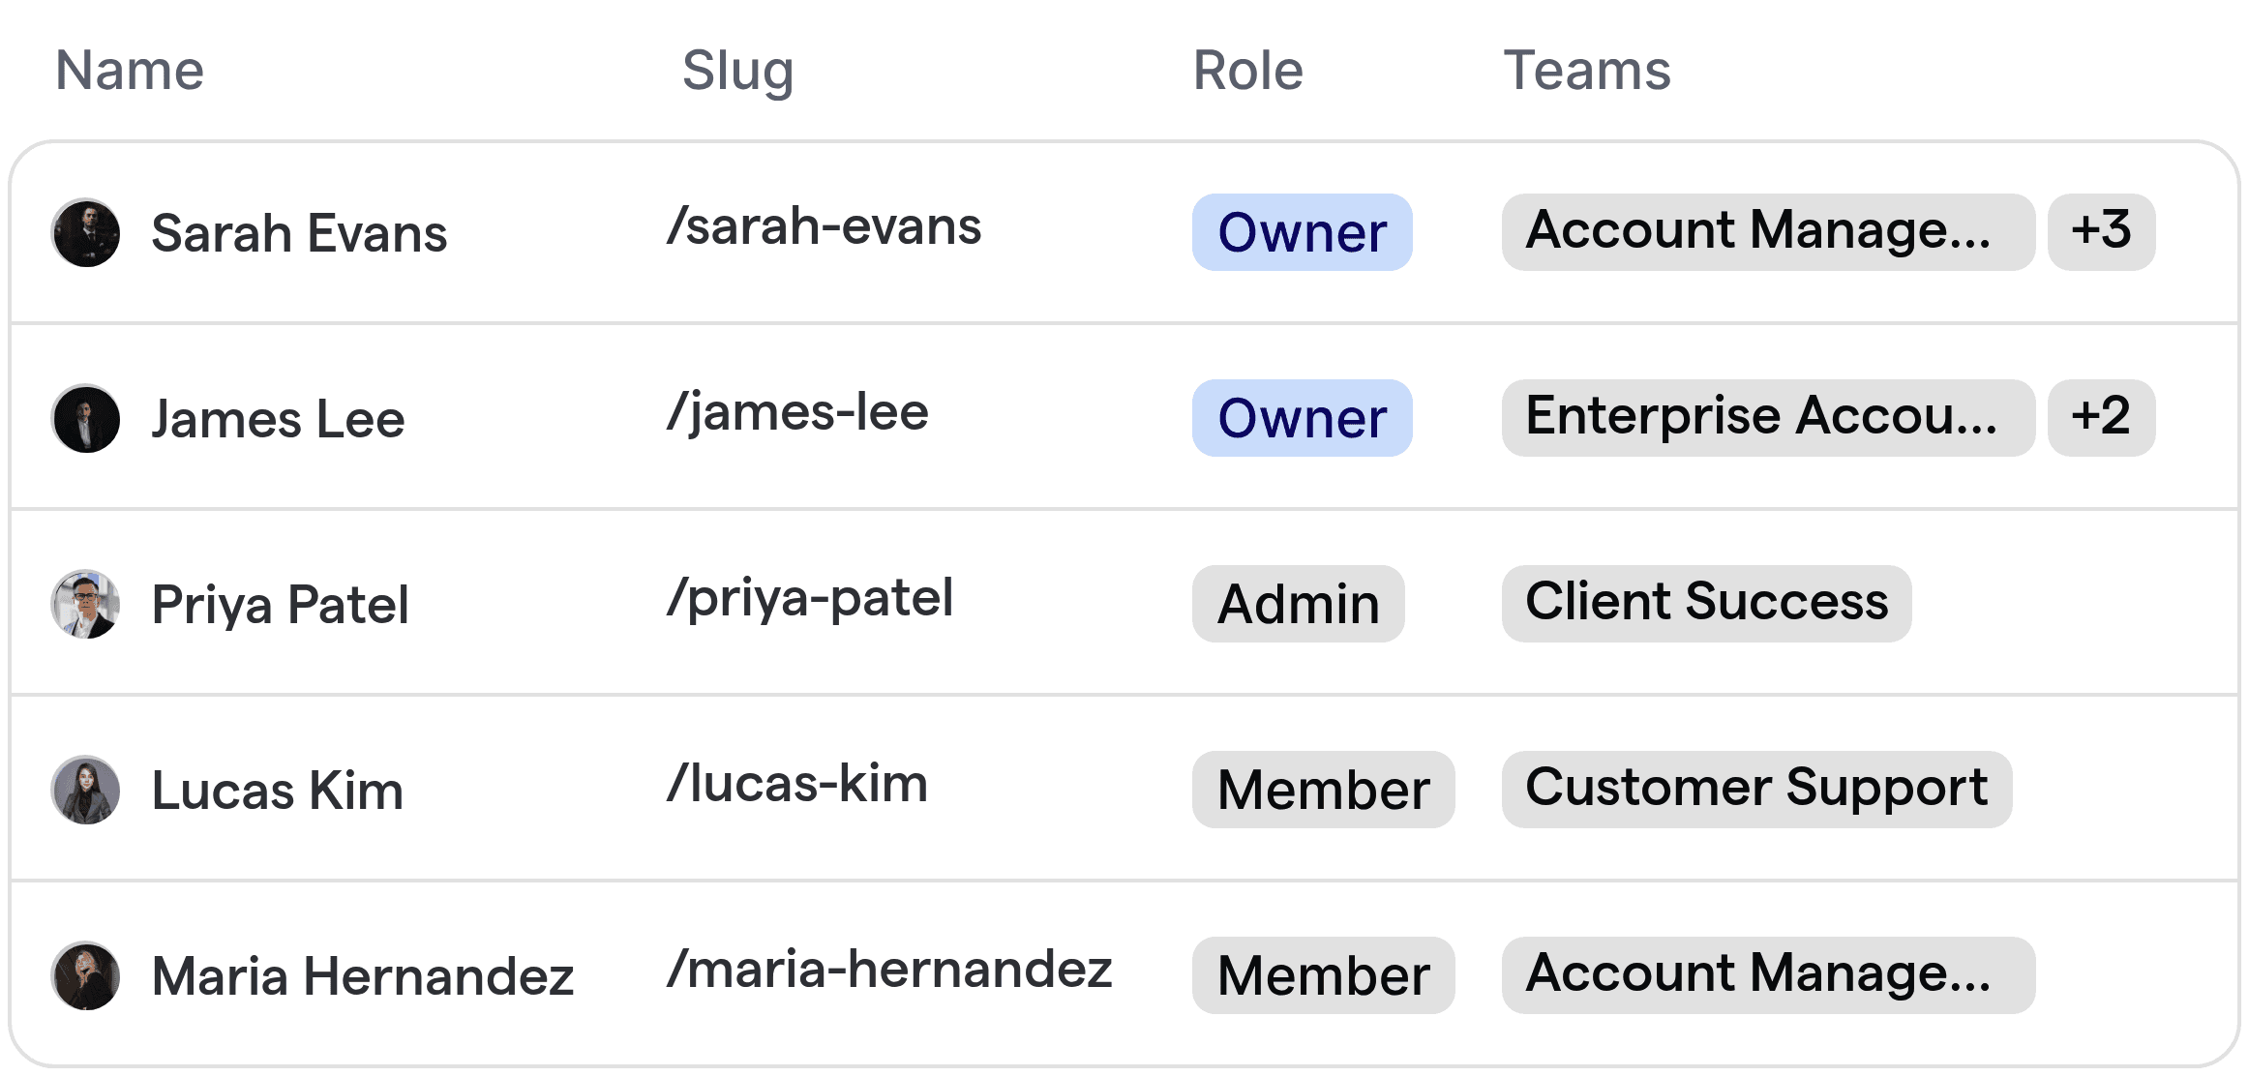Click Priya Patel's profile avatar
2249x1076 pixels.
point(85,604)
